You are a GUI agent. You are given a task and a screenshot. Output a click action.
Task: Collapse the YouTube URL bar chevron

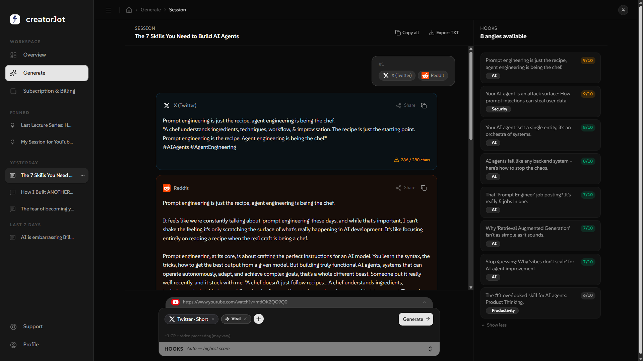click(x=425, y=302)
